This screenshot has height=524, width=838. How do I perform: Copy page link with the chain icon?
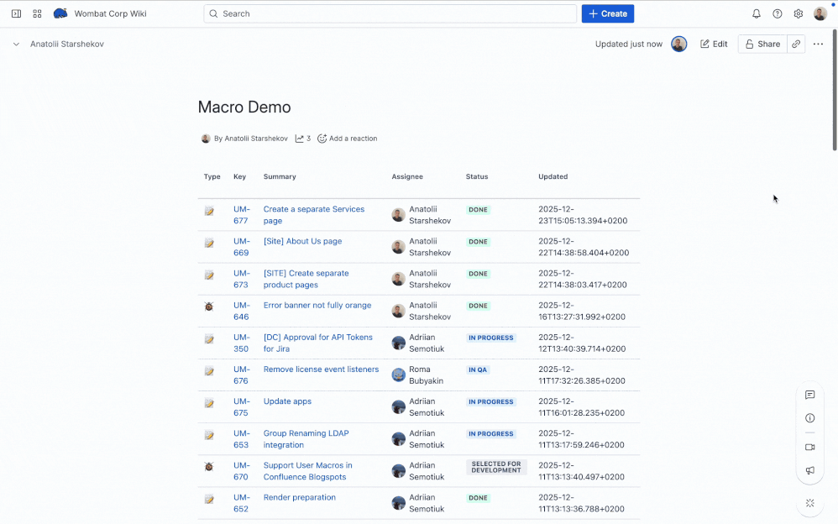(796, 44)
